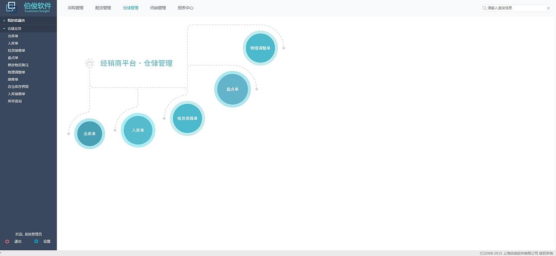Click the magnifier icon in search box
Screen dimensions: 556x256
click(484, 8)
